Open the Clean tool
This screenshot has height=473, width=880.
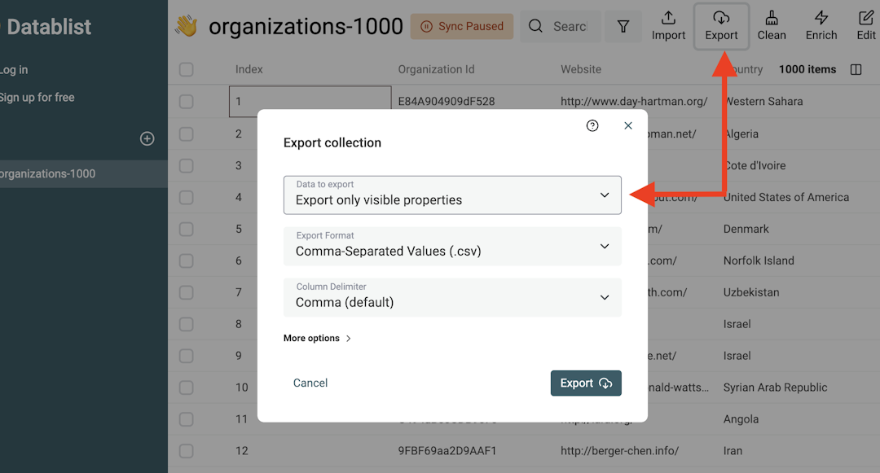771,26
